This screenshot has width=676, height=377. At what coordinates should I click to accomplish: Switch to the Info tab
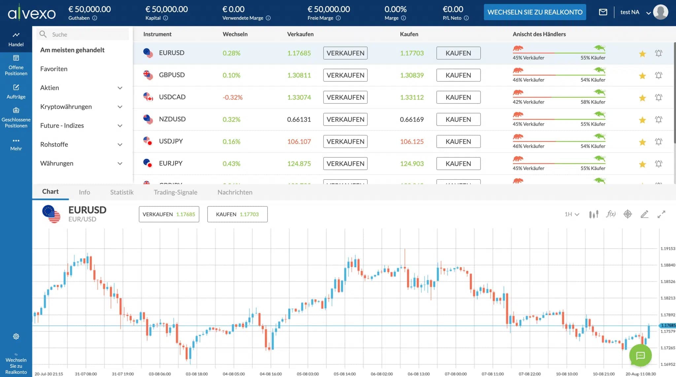[84, 192]
